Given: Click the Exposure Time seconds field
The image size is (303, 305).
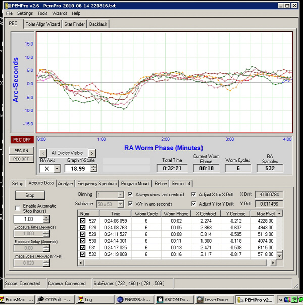Looking at the screenshot, I should 29,233.
